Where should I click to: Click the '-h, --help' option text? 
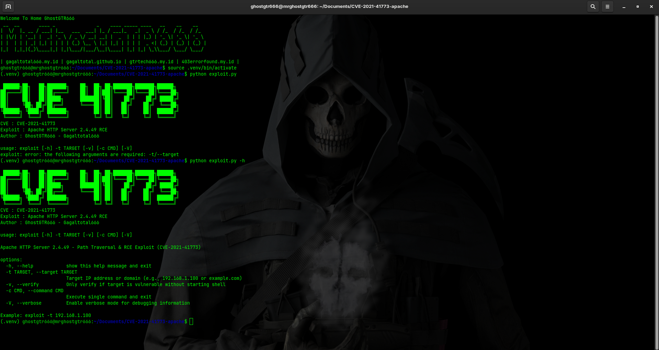20,266
